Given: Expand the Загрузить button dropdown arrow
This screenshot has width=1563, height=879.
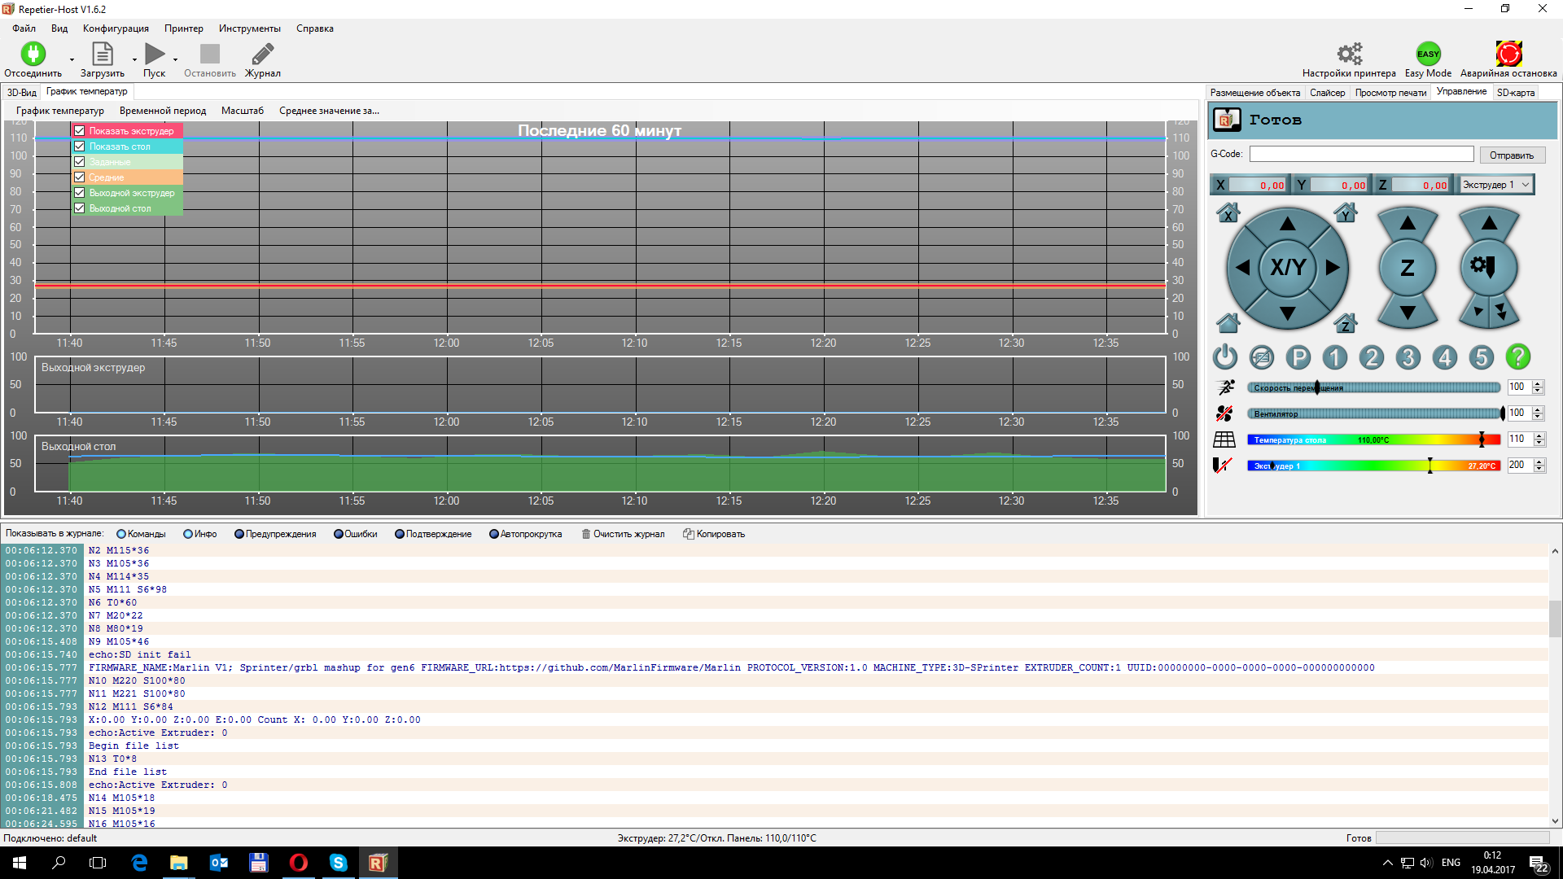Looking at the screenshot, I should pyautogui.click(x=134, y=59).
